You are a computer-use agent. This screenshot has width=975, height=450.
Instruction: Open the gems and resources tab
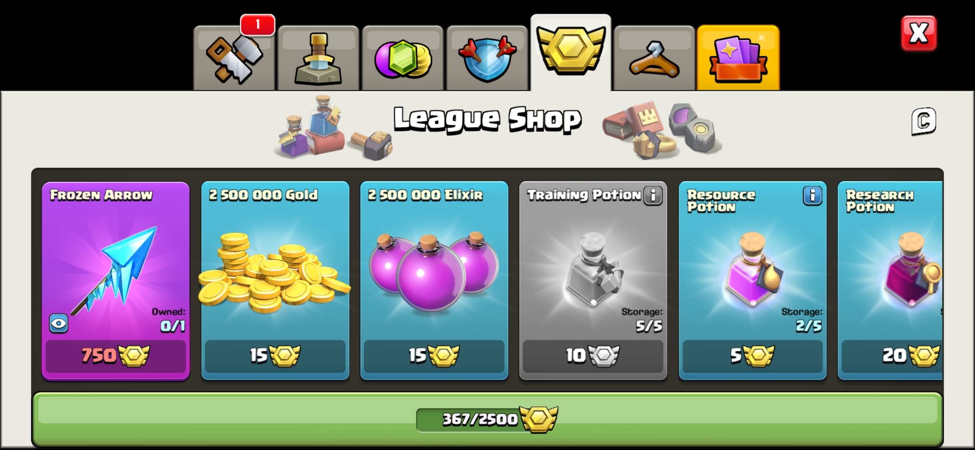point(403,58)
